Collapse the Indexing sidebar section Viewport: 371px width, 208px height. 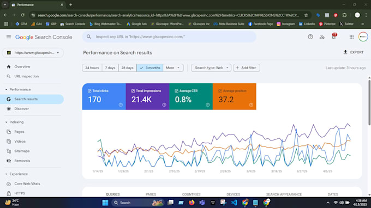pyautogui.click(x=6, y=122)
